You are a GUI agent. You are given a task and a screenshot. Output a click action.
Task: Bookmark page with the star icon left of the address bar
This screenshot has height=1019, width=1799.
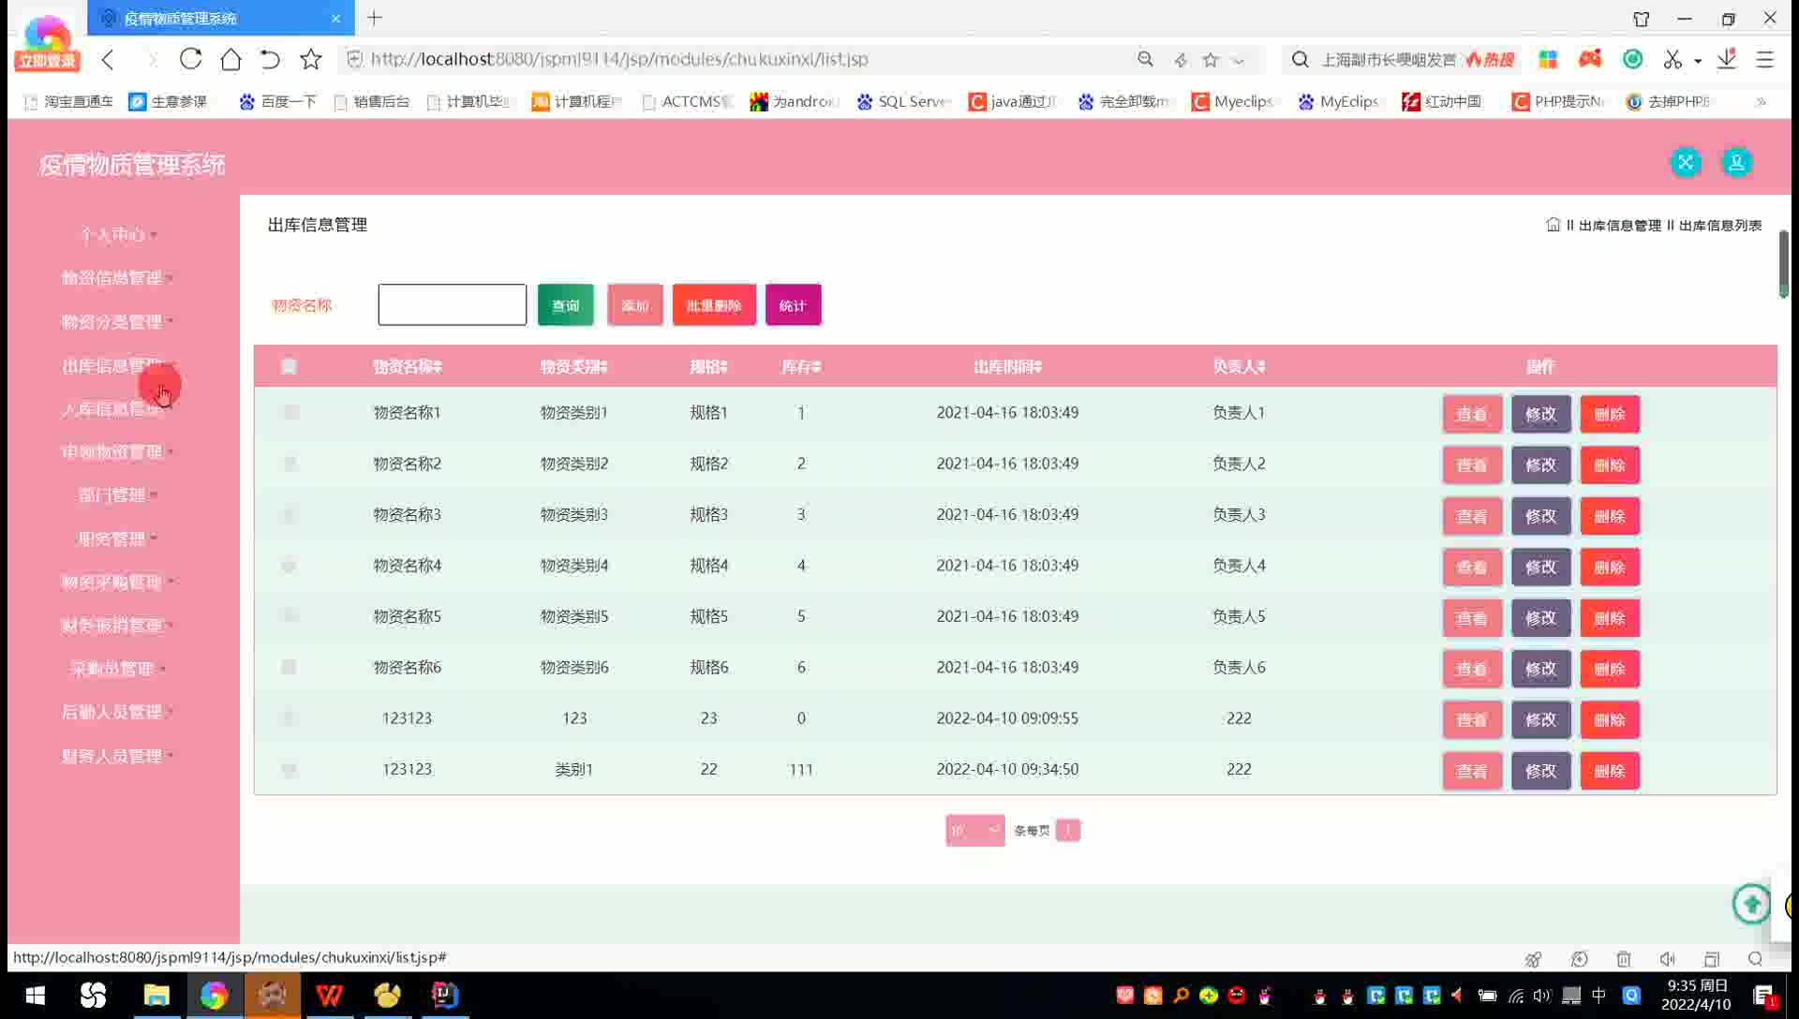311,59
